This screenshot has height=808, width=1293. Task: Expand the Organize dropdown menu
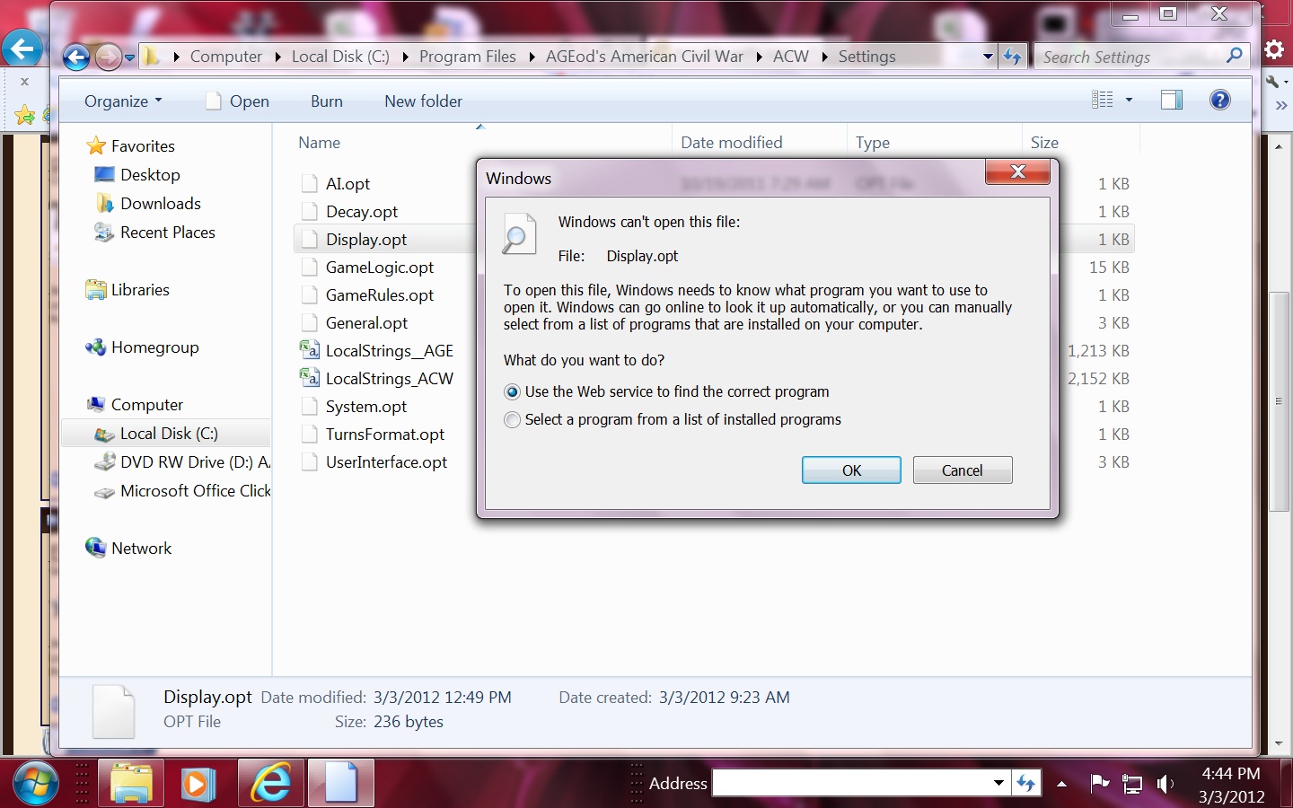(x=123, y=101)
